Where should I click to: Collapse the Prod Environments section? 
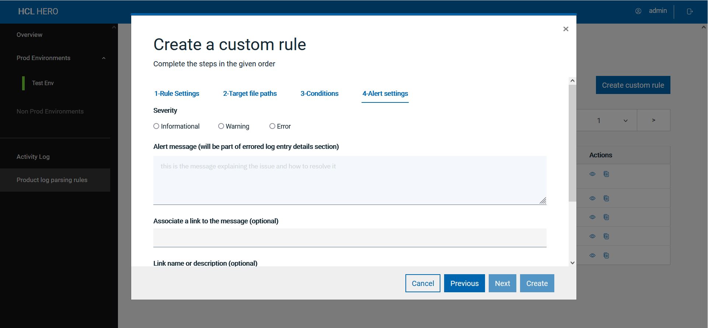click(104, 58)
